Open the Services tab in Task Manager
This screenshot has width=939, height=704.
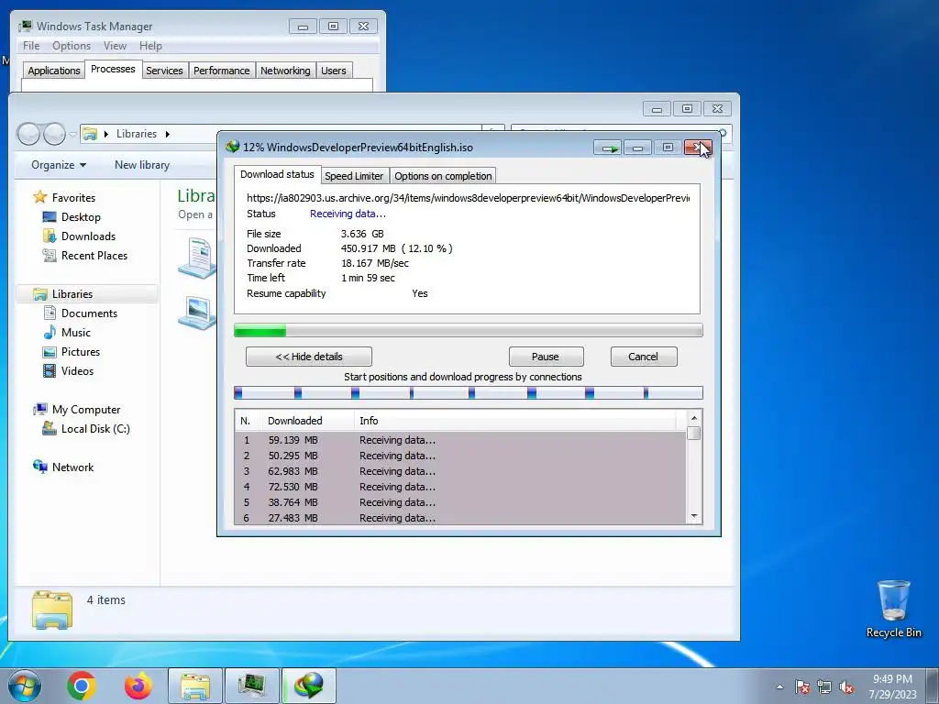[x=164, y=70]
